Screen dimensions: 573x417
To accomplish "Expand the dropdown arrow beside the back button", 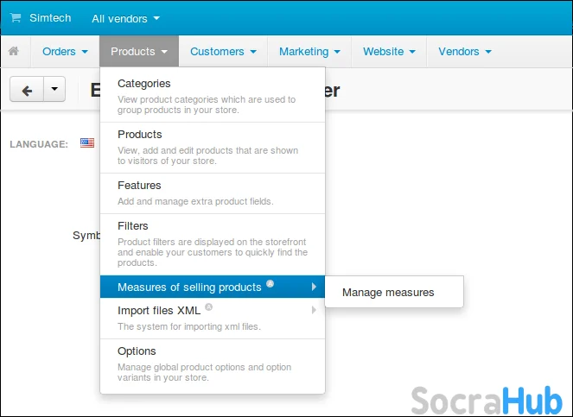I will [54, 90].
